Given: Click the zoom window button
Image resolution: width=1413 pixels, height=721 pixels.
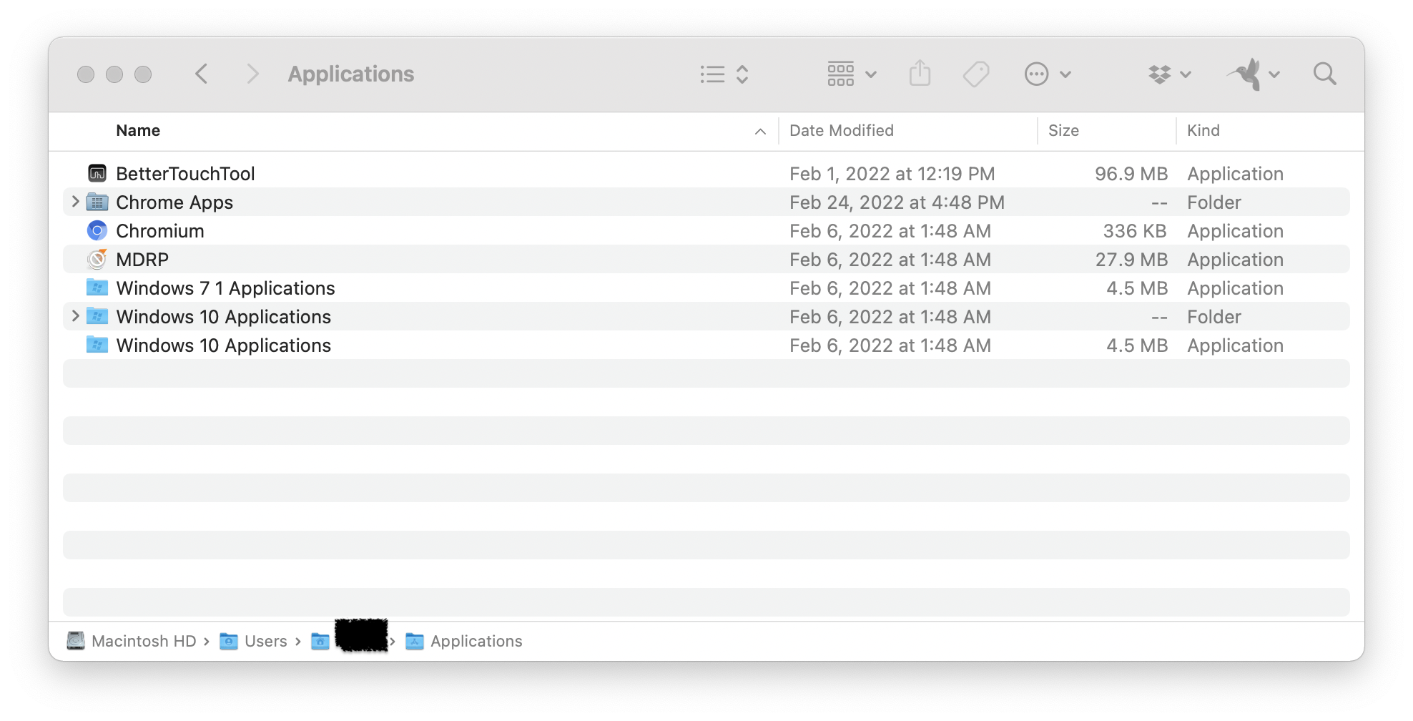Looking at the screenshot, I should (x=143, y=74).
